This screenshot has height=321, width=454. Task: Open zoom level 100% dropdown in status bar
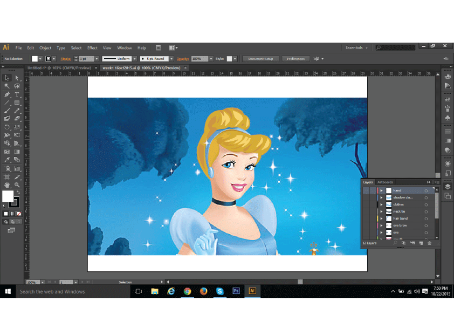pos(43,282)
